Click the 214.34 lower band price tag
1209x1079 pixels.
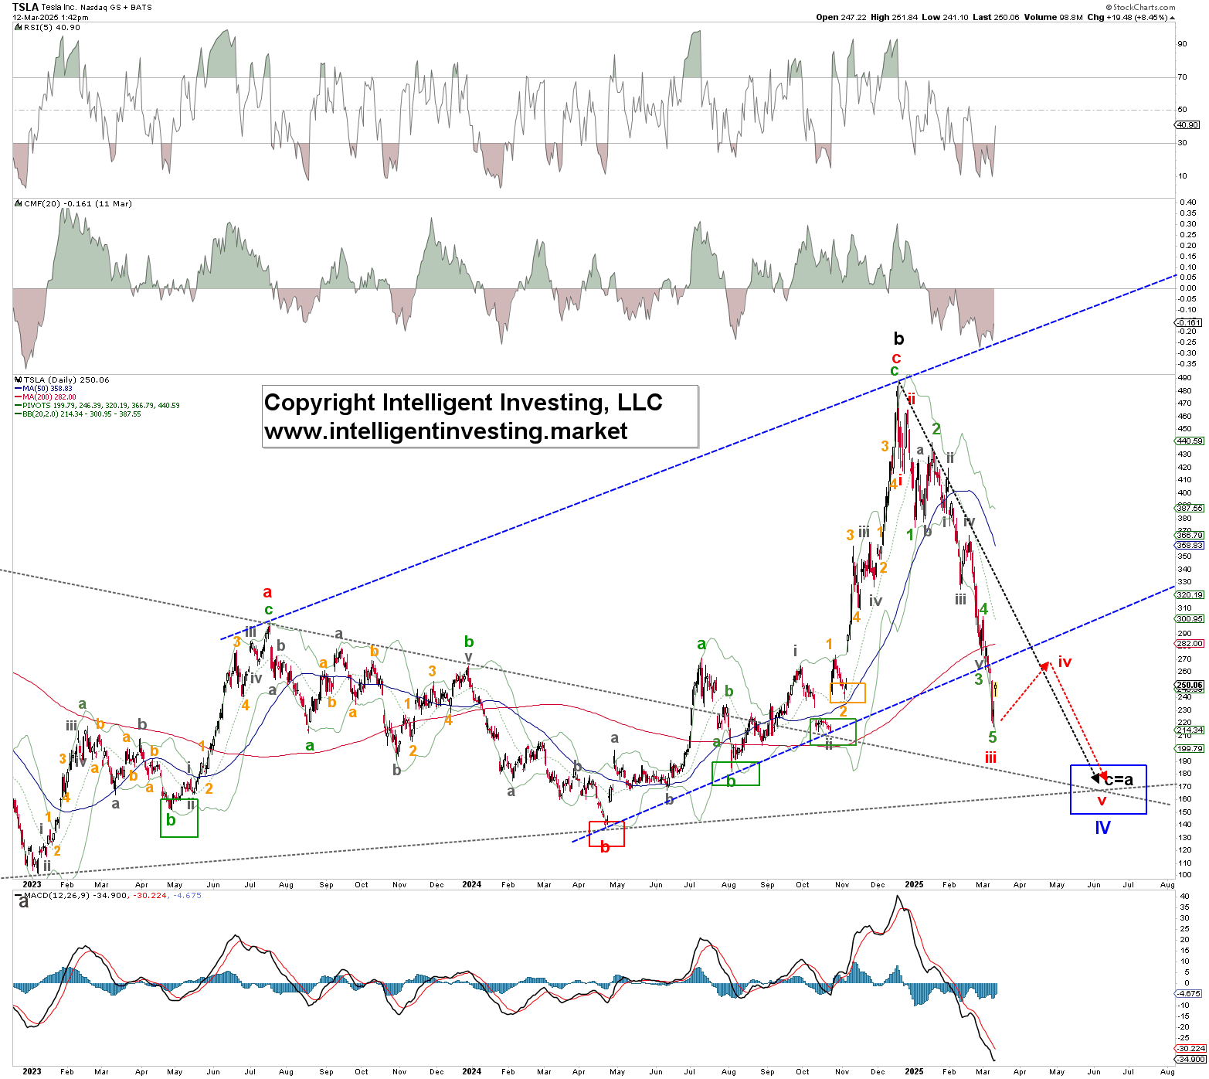coord(1190,730)
